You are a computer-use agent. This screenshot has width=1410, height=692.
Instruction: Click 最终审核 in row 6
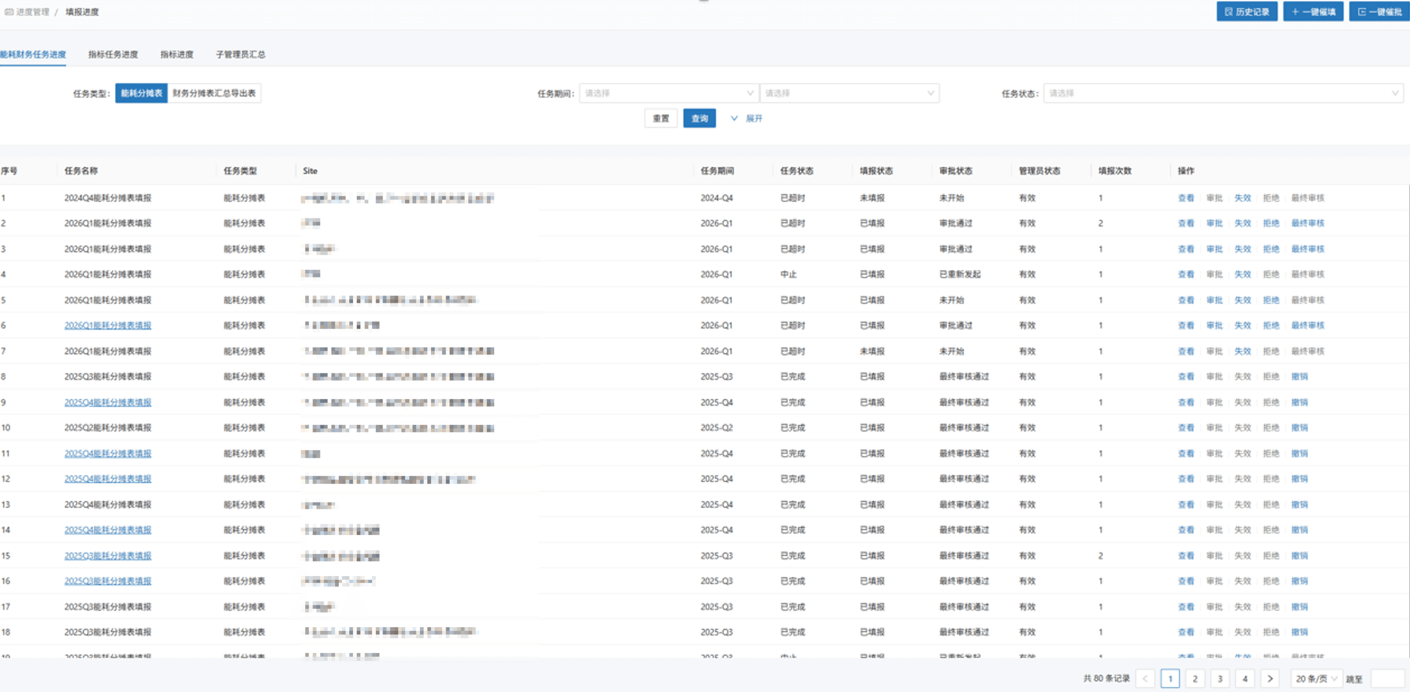(1308, 325)
